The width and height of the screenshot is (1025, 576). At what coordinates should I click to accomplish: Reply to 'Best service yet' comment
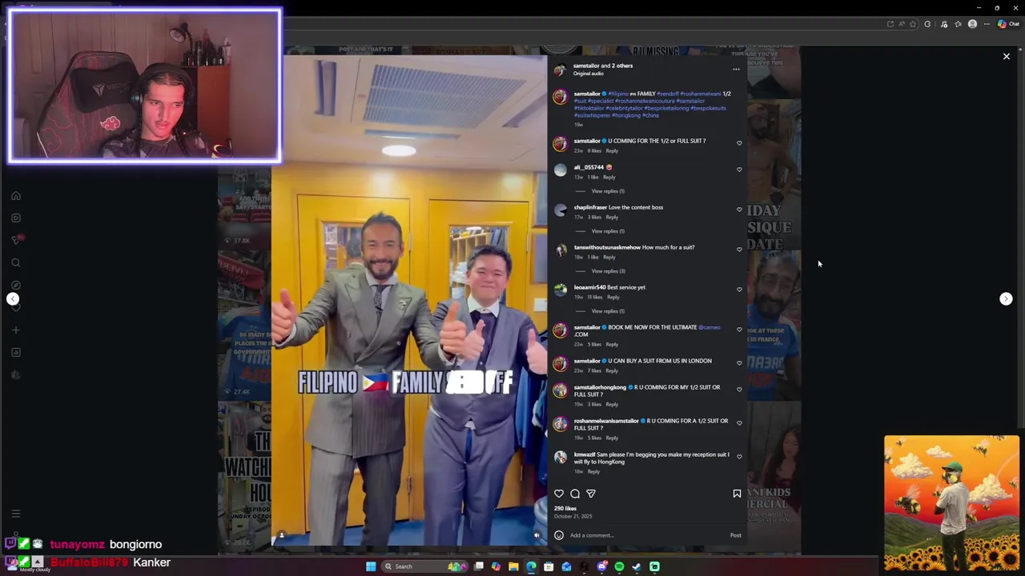click(613, 297)
